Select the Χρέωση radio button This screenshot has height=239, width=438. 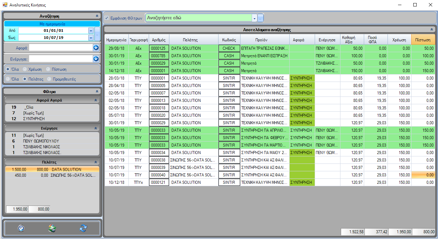click(25, 69)
